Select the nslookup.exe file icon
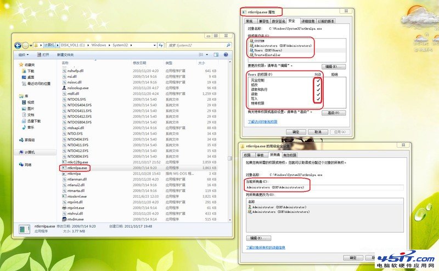 (x=64, y=88)
